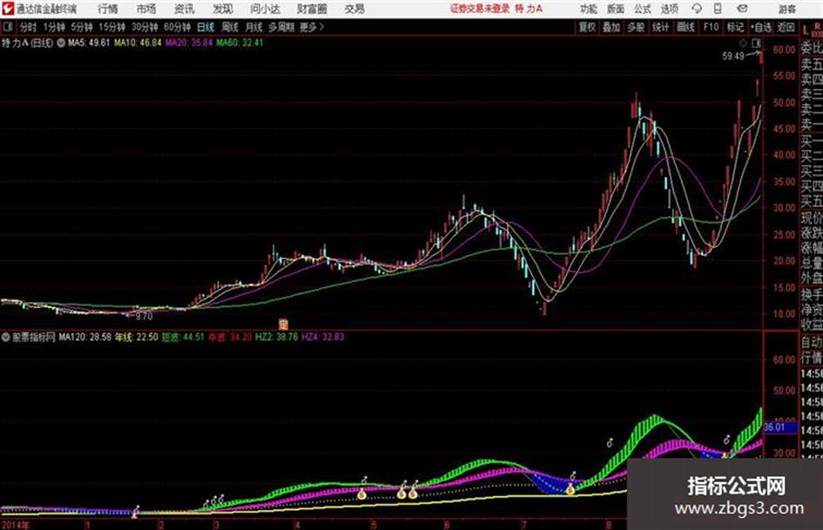
Task: Switch to 1分钟 chart period
Action: click(53, 27)
